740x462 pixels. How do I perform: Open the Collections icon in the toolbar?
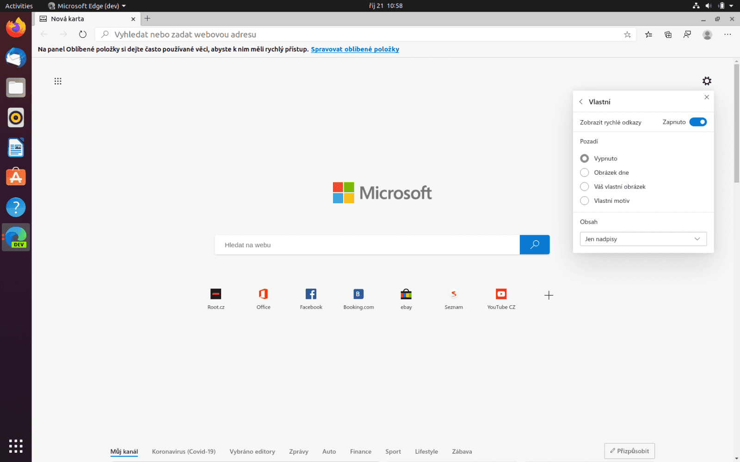[x=668, y=34]
